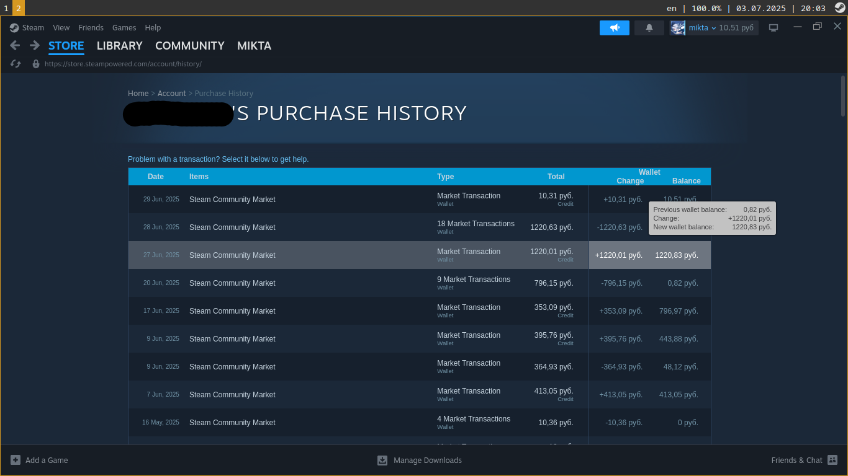Click the '-364,93 руб.' wallet change
Viewport: 848px width, 476px height.
point(621,367)
